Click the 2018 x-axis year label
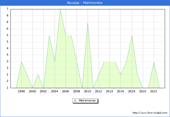170x117 pixels. click(132, 91)
